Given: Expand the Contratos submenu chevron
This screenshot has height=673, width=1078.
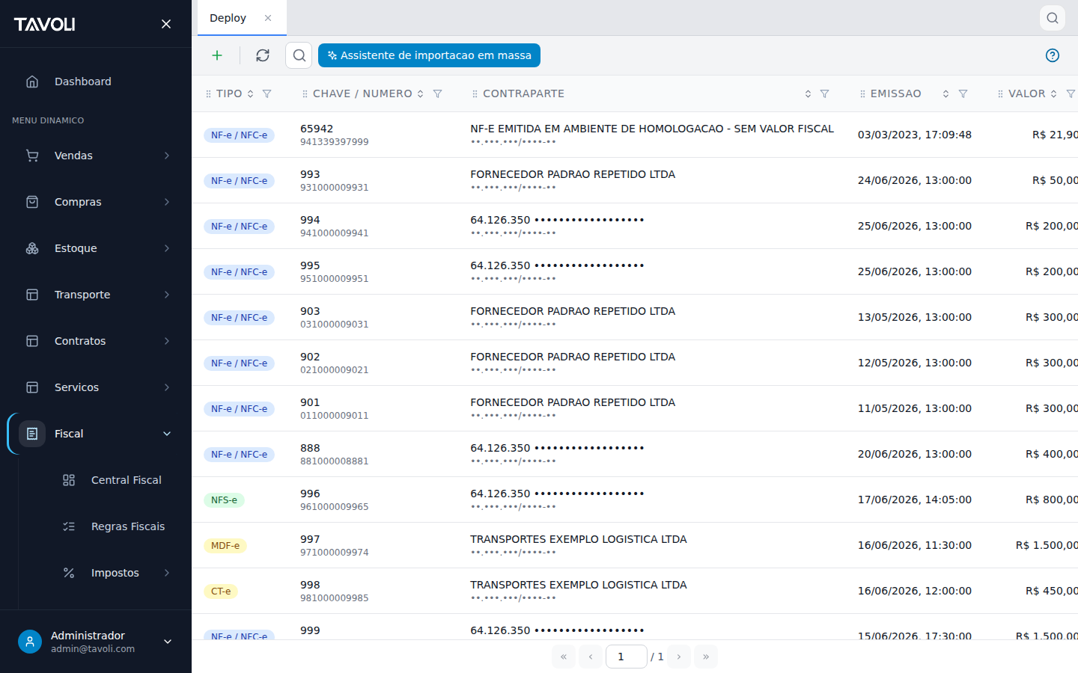Looking at the screenshot, I should (167, 341).
